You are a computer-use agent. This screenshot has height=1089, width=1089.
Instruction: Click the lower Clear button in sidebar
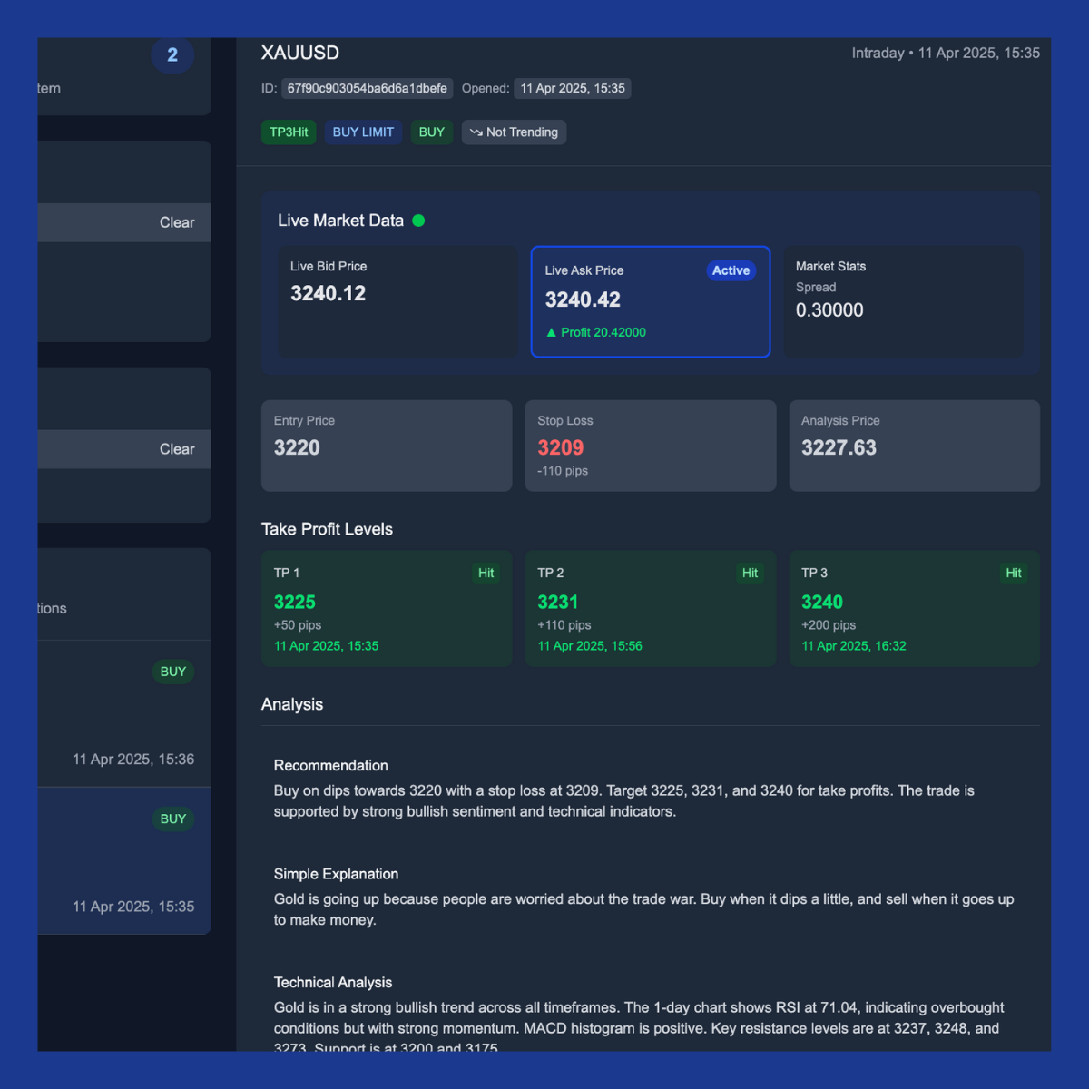tap(177, 449)
